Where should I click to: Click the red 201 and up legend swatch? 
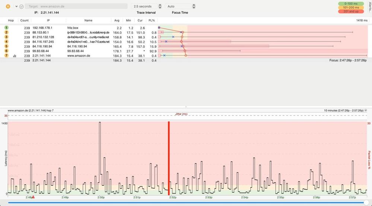point(351,12)
